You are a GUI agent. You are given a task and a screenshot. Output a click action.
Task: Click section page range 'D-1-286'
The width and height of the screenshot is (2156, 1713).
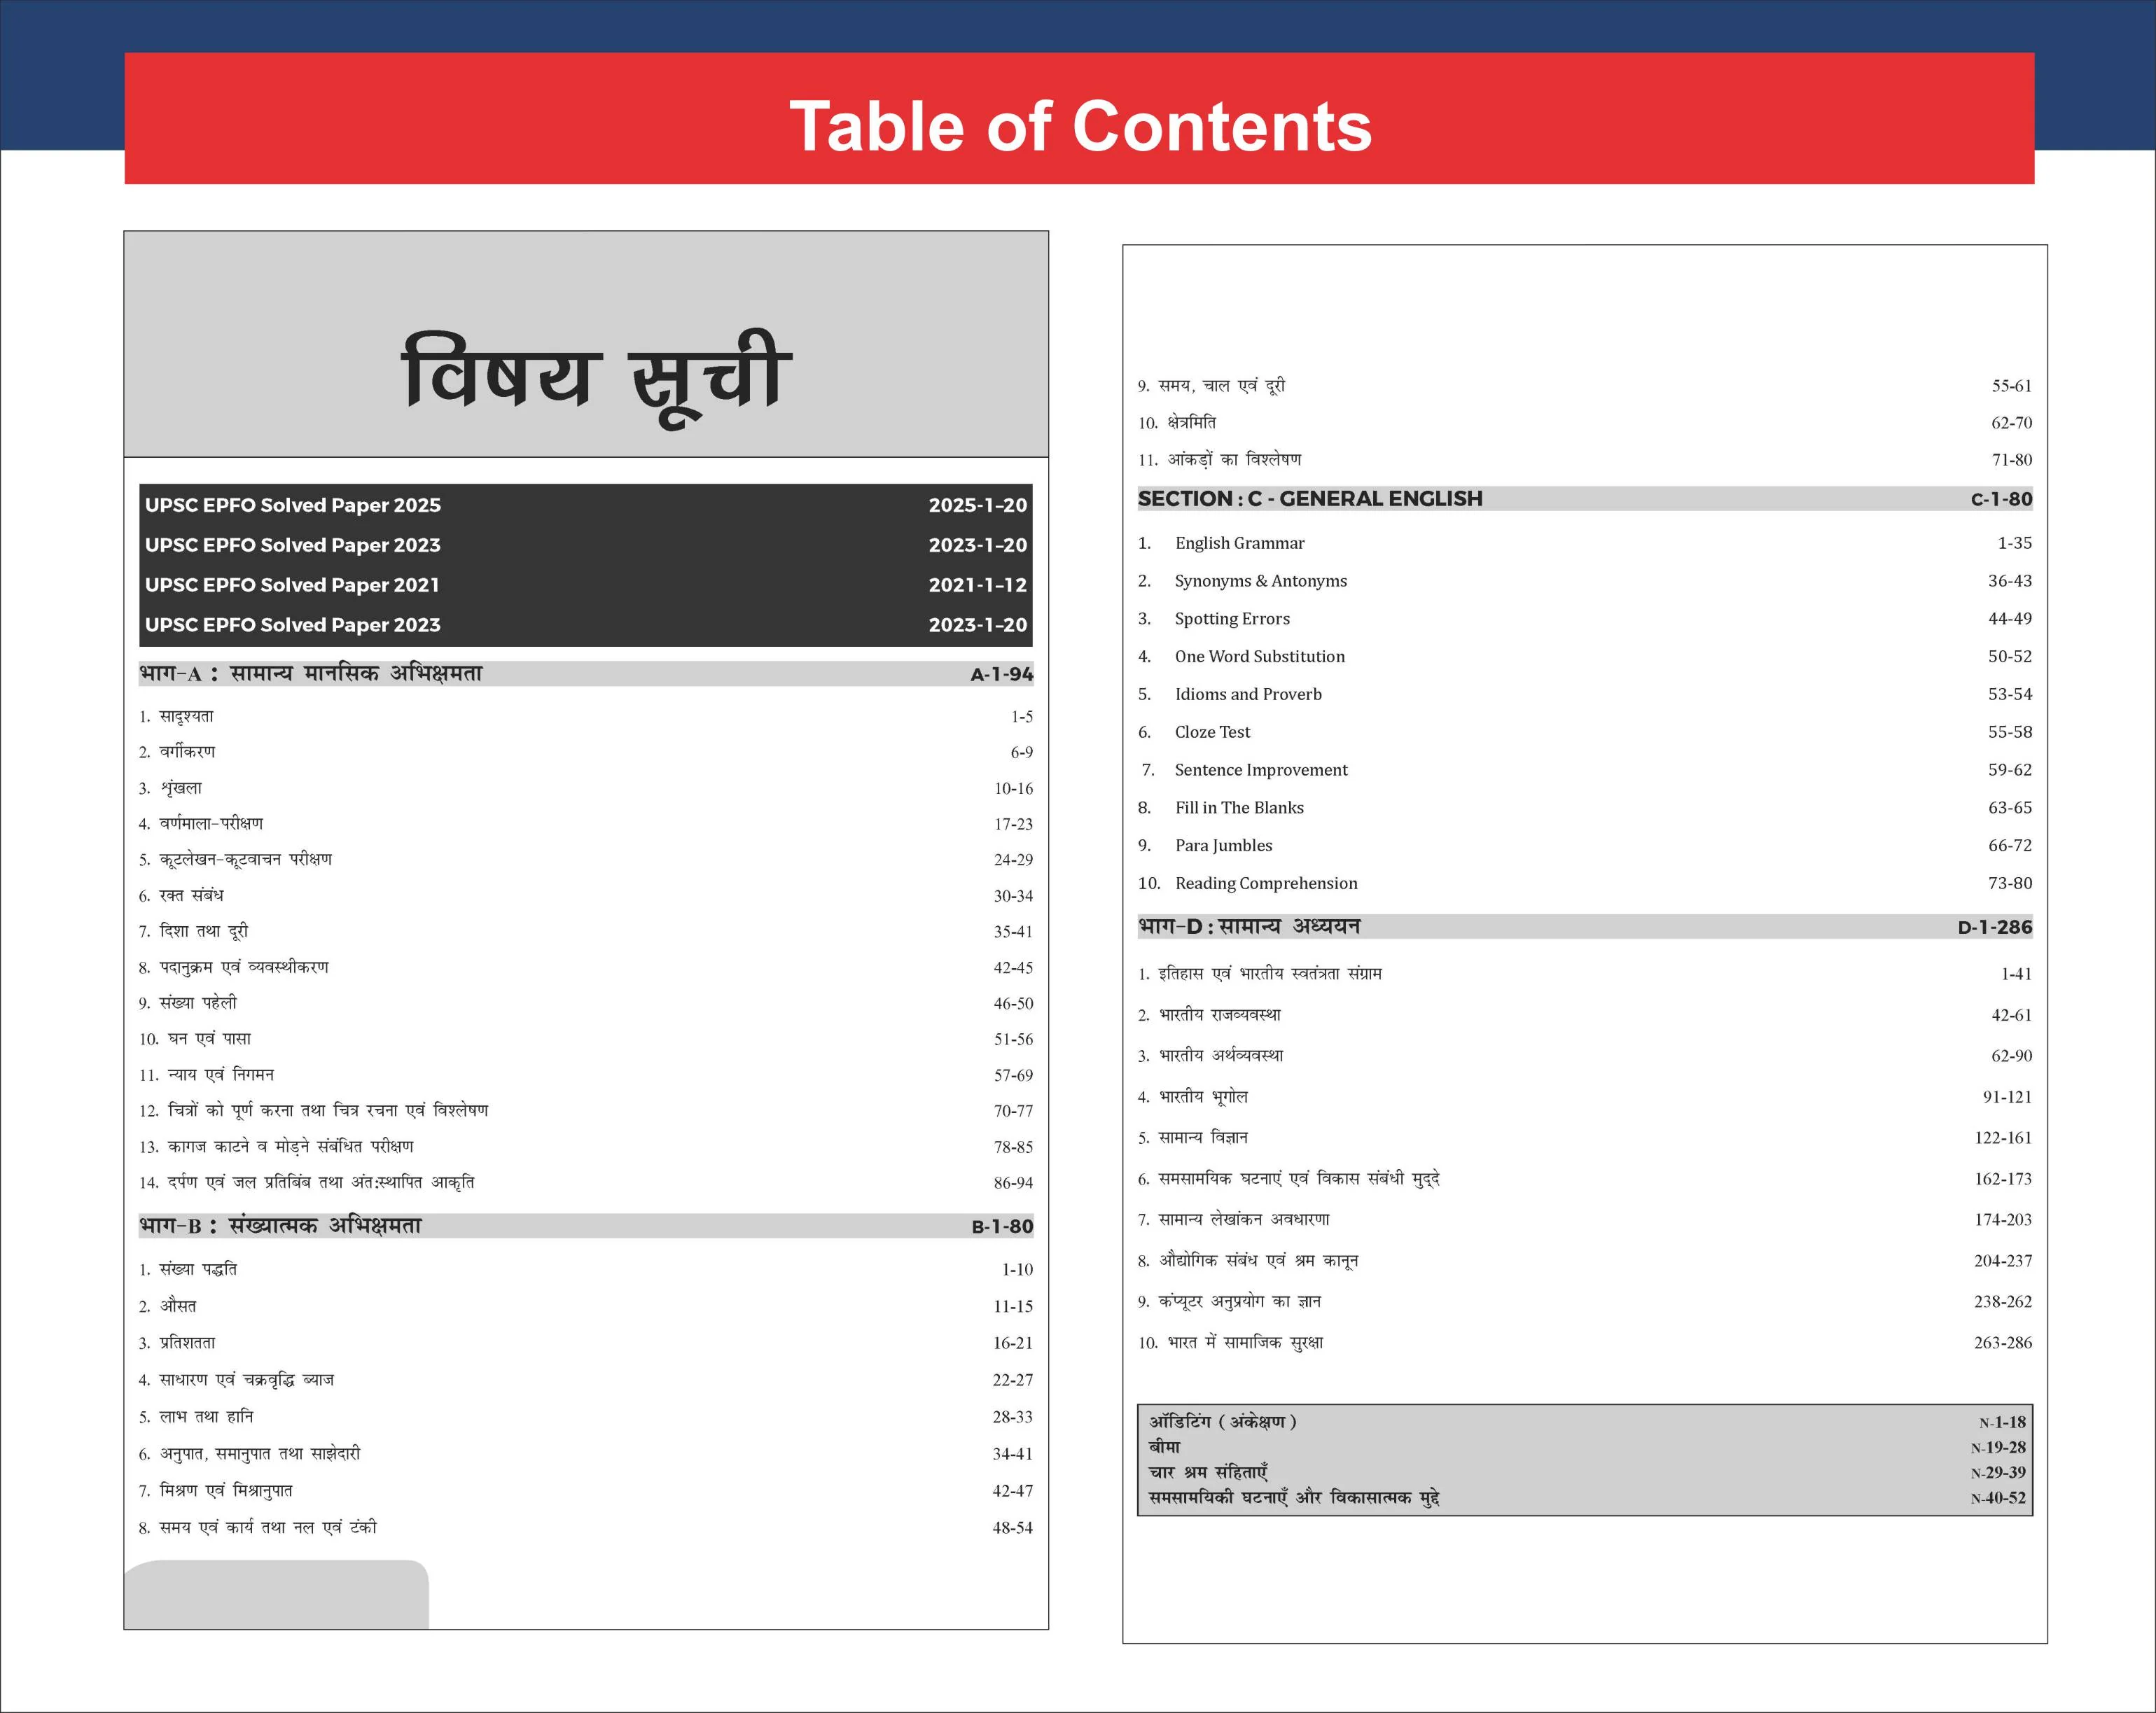(1995, 927)
